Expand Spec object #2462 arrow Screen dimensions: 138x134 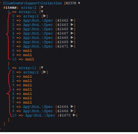[72, 20]
